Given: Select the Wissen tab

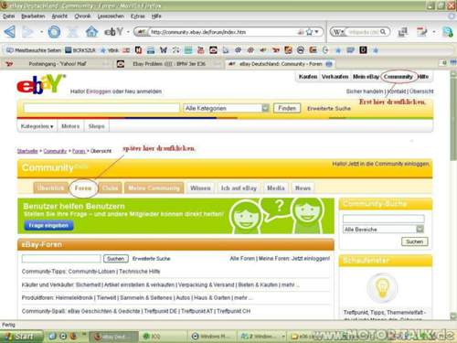Looking at the screenshot, I should [x=200, y=188].
